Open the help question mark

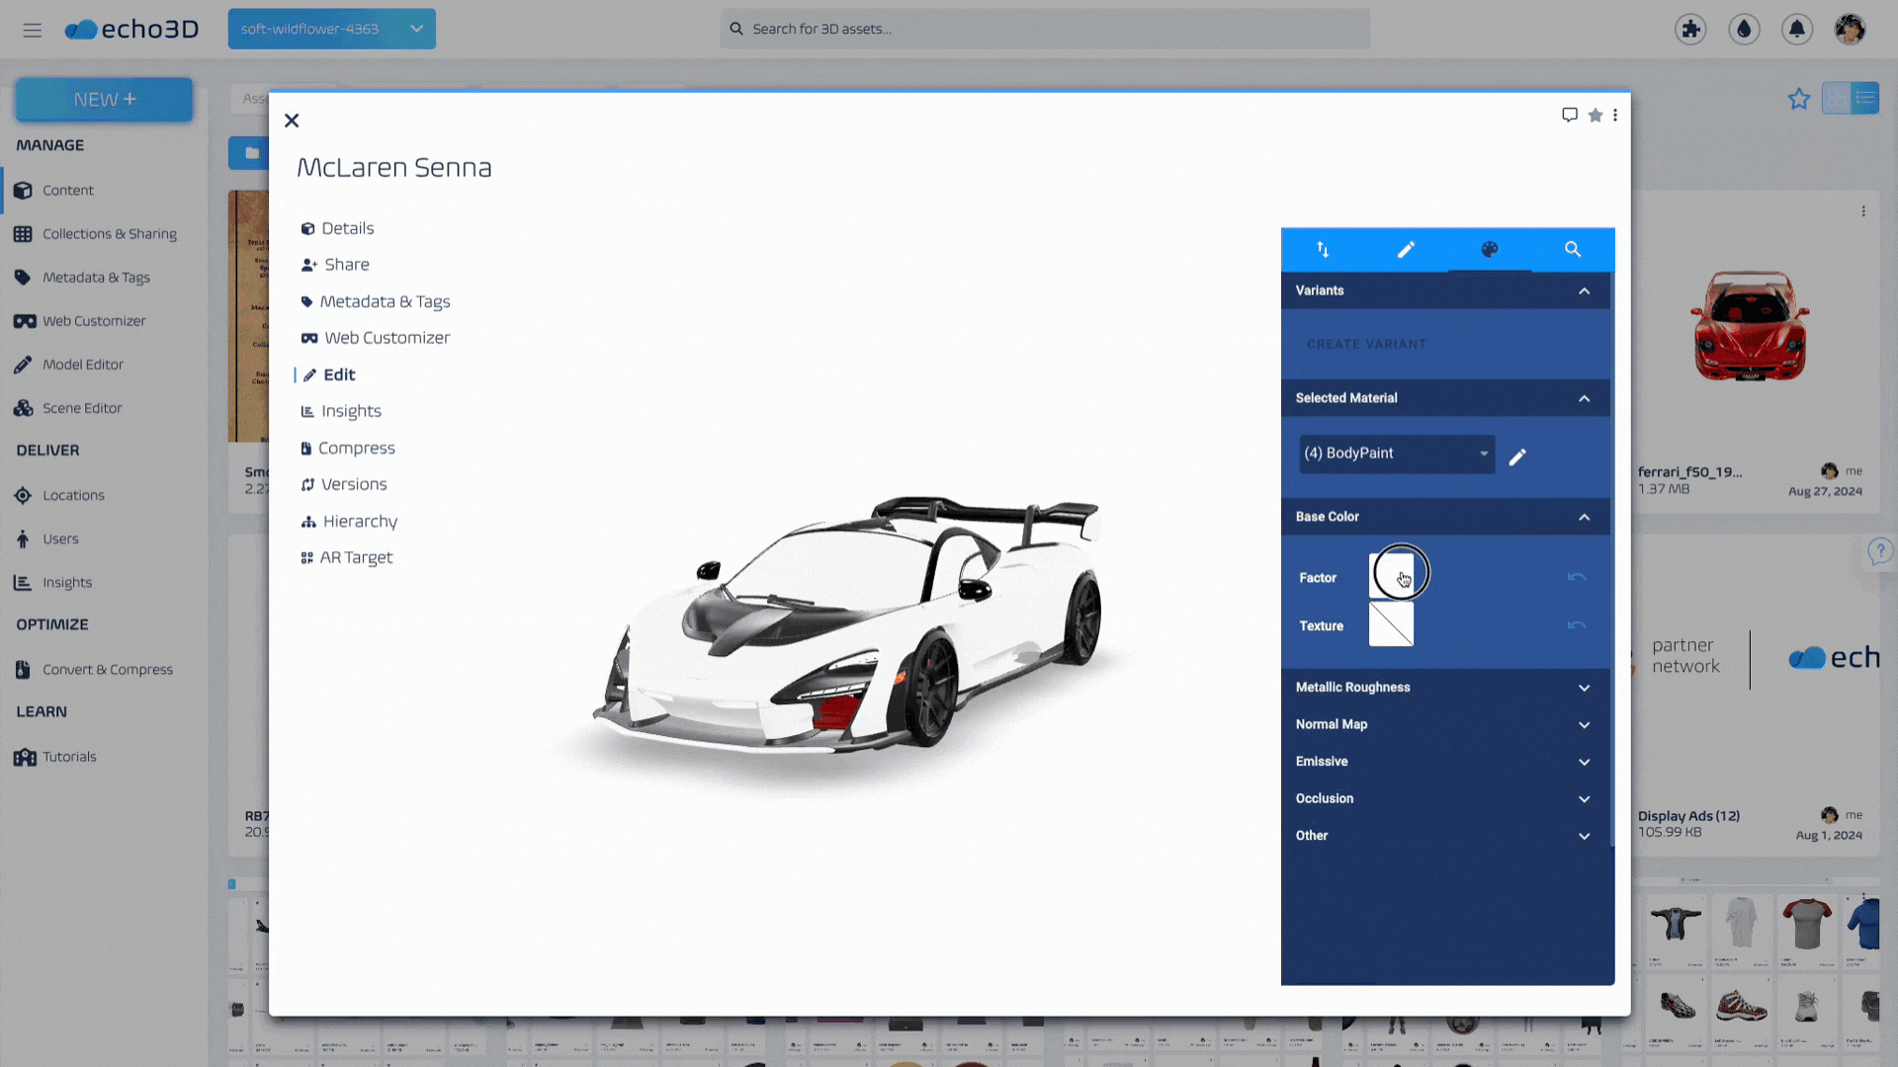(1879, 551)
